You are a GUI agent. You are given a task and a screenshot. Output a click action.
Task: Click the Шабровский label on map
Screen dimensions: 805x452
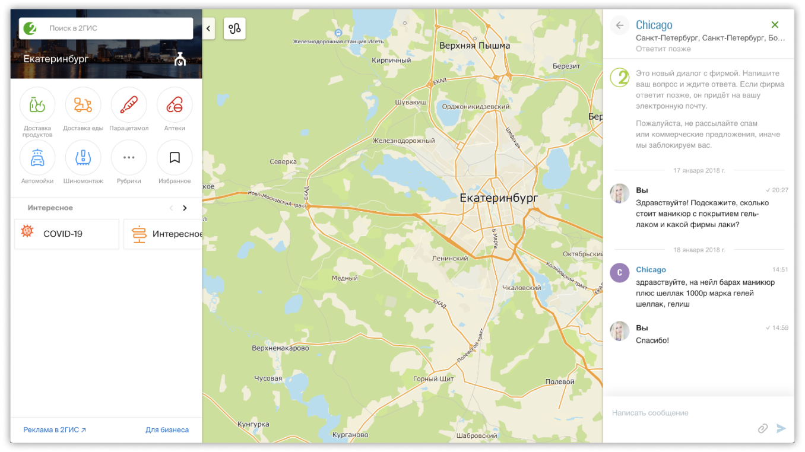pos(477,436)
